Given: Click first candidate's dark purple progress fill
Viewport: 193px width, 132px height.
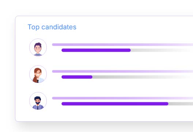Looking at the screenshot, I should [x=96, y=50].
